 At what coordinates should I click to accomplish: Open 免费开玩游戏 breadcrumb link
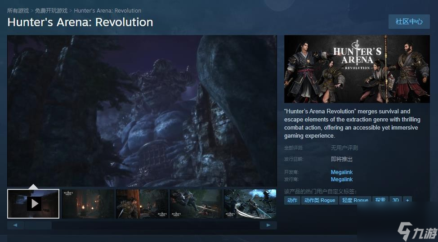pos(51,11)
